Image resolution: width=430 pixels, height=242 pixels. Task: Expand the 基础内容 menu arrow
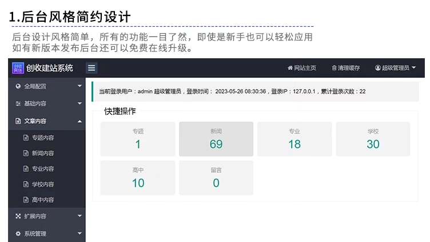[x=79, y=103]
